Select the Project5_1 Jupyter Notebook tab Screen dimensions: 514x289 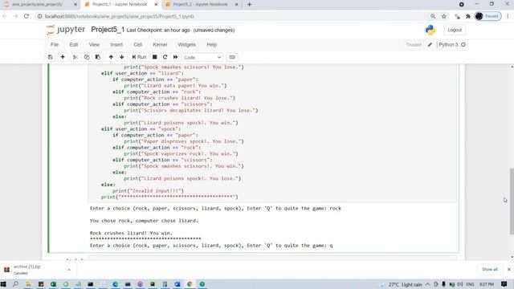pyautogui.click(x=120, y=4)
